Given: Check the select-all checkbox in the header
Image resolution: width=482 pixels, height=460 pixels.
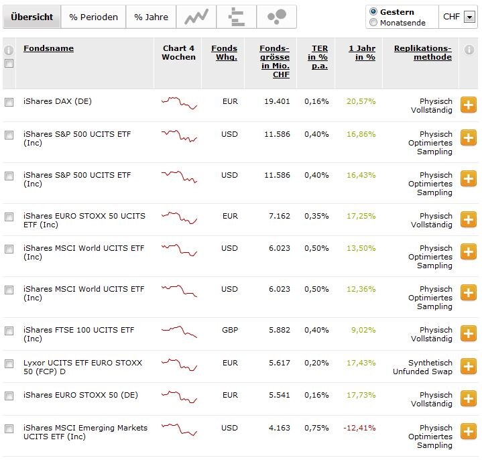Looking at the screenshot, I should [9, 64].
